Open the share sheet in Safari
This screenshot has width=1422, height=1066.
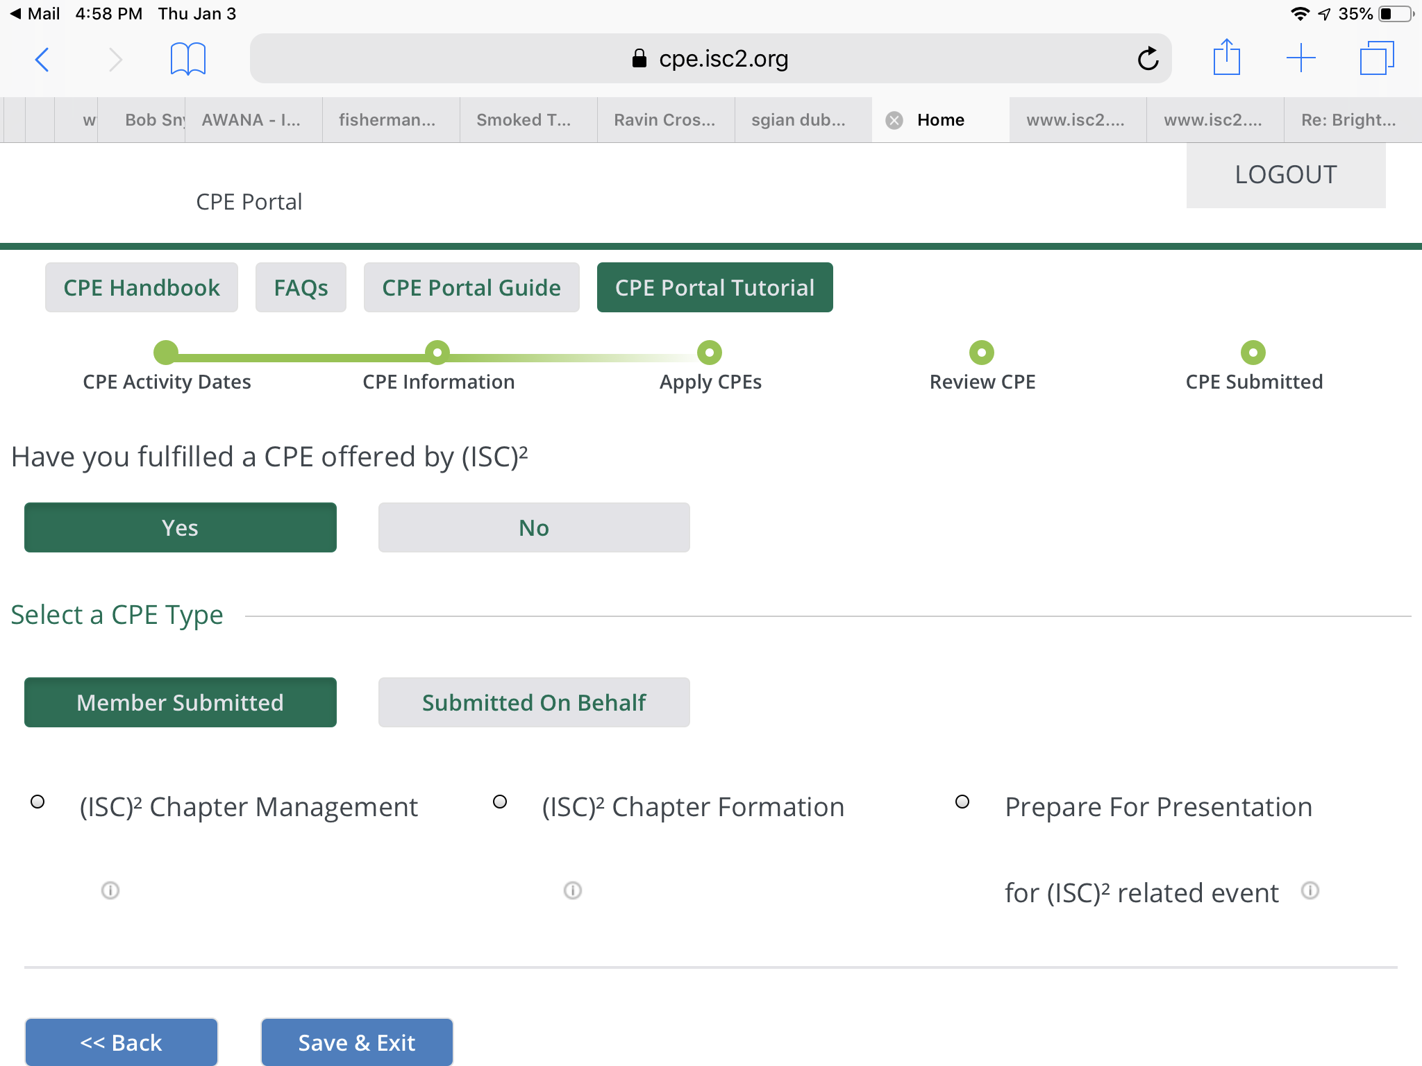(1228, 58)
